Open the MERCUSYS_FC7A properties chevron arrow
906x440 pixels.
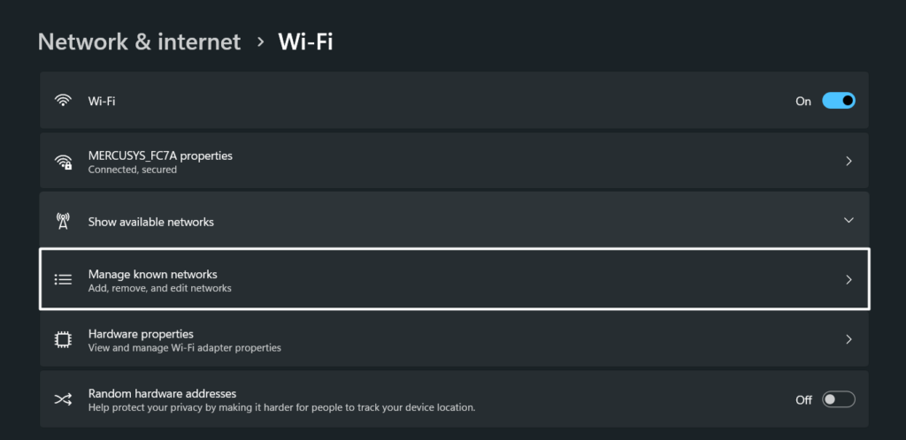coord(848,162)
